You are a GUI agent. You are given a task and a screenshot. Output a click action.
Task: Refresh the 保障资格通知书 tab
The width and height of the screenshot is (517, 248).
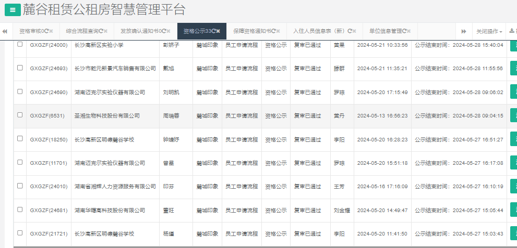(274, 31)
